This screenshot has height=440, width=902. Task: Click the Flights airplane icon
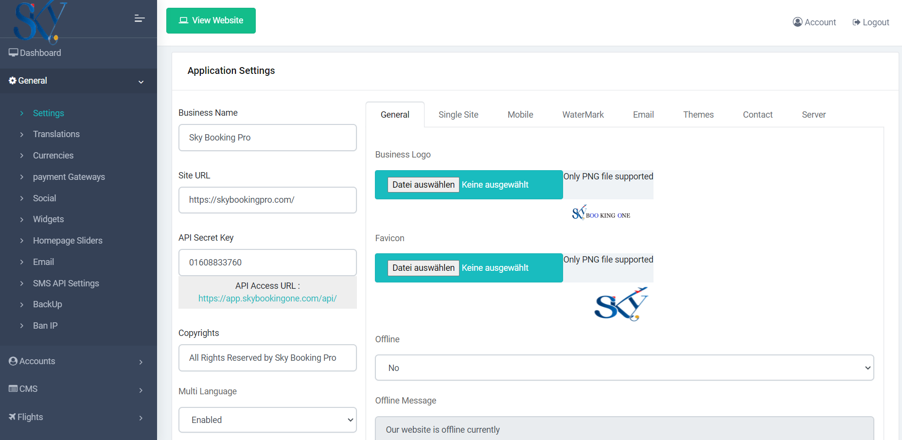[12, 417]
